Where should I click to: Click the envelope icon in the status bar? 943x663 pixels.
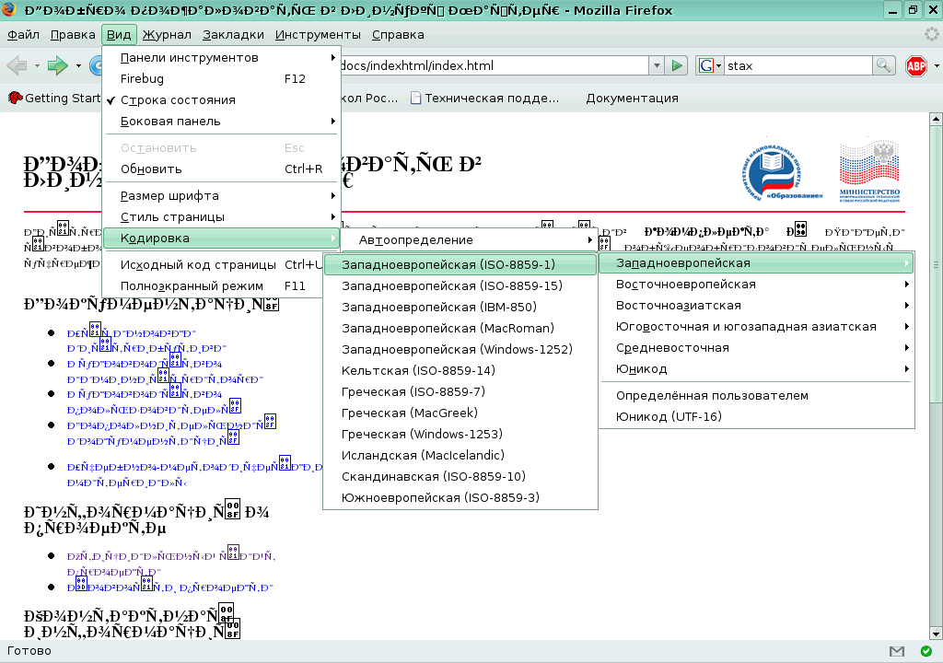(x=895, y=651)
